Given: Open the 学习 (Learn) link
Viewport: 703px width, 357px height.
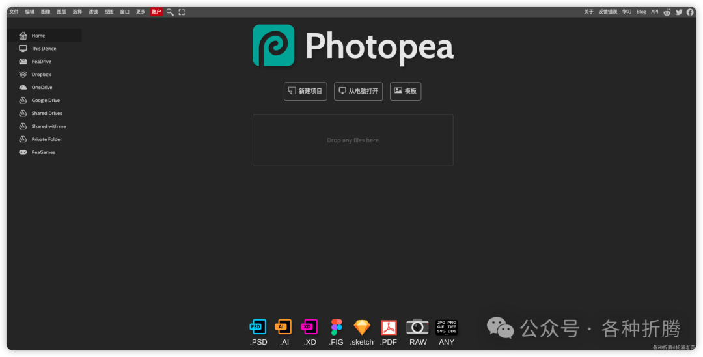Looking at the screenshot, I should pyautogui.click(x=627, y=12).
